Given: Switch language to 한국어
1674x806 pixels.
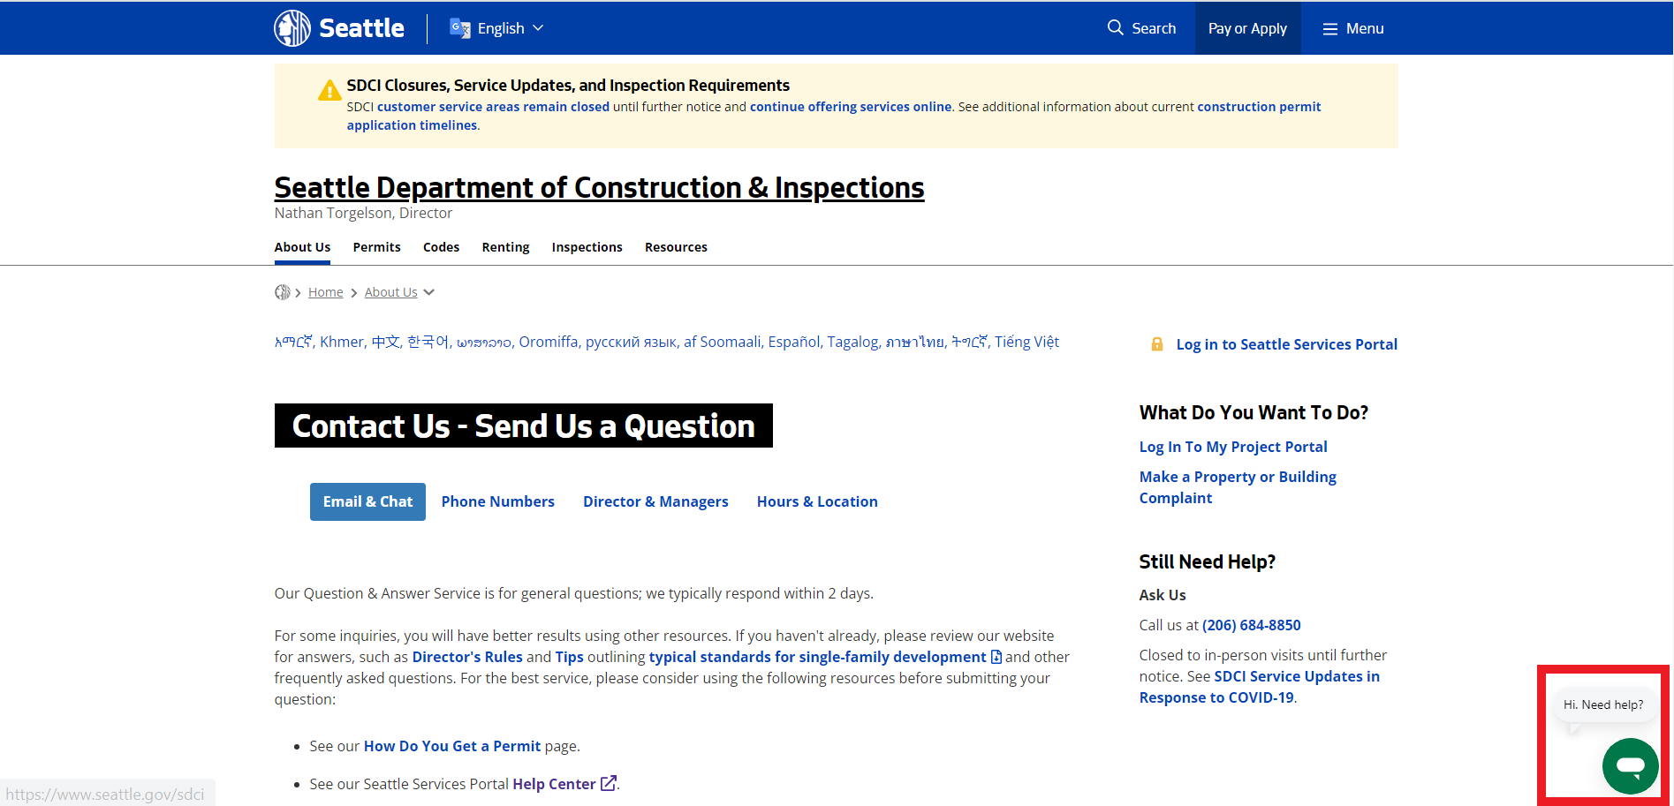Looking at the screenshot, I should 428,342.
